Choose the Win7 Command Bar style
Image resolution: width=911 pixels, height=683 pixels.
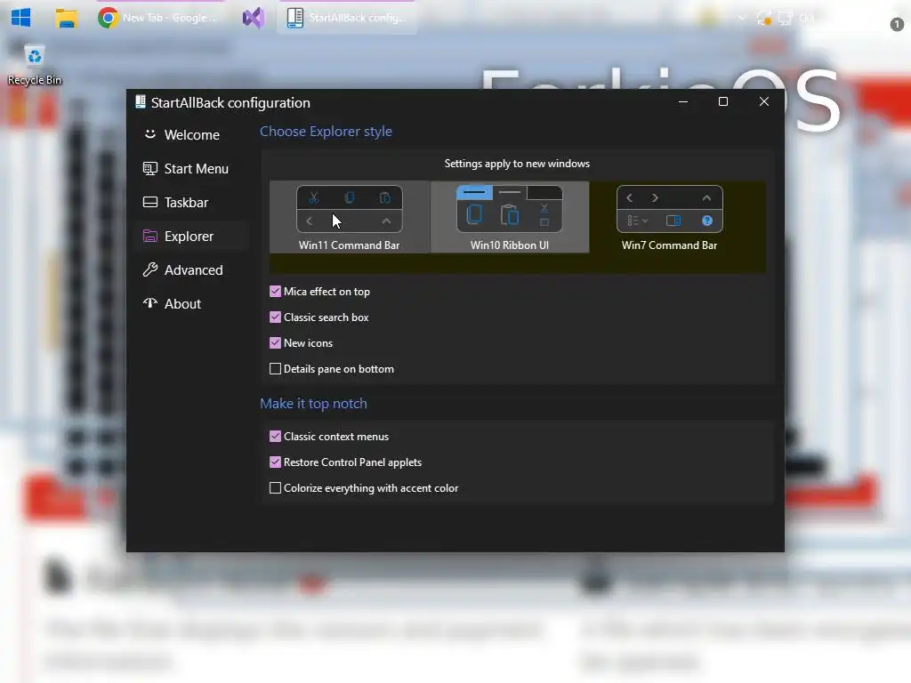669,217
